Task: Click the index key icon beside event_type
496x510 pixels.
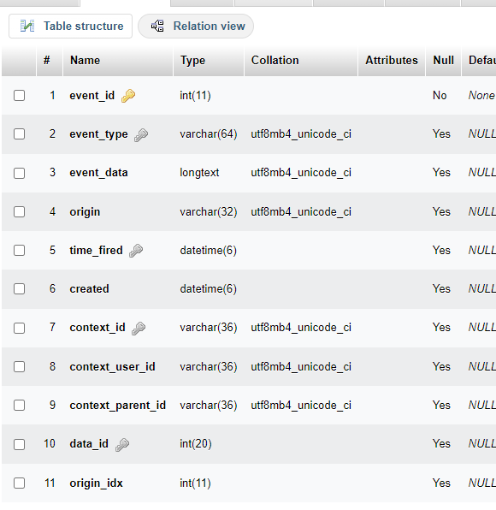Action: 141,134
